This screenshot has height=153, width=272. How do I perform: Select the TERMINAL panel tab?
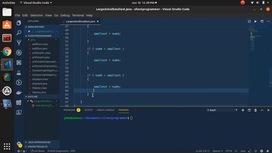click(x=124, y=110)
